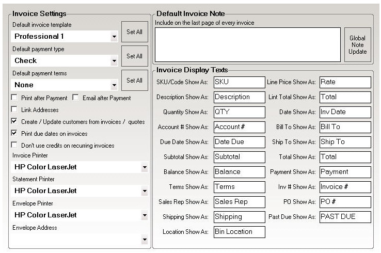This screenshot has width=381, height=253.
Task: Check Don't use credits on recurring invoices
Action: 14,146
